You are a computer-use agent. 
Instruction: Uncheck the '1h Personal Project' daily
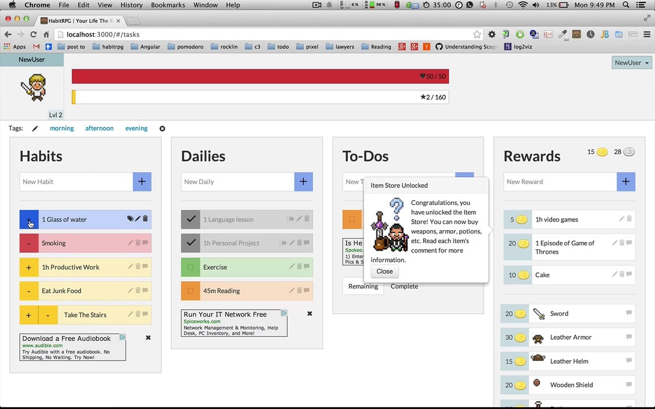click(x=191, y=243)
